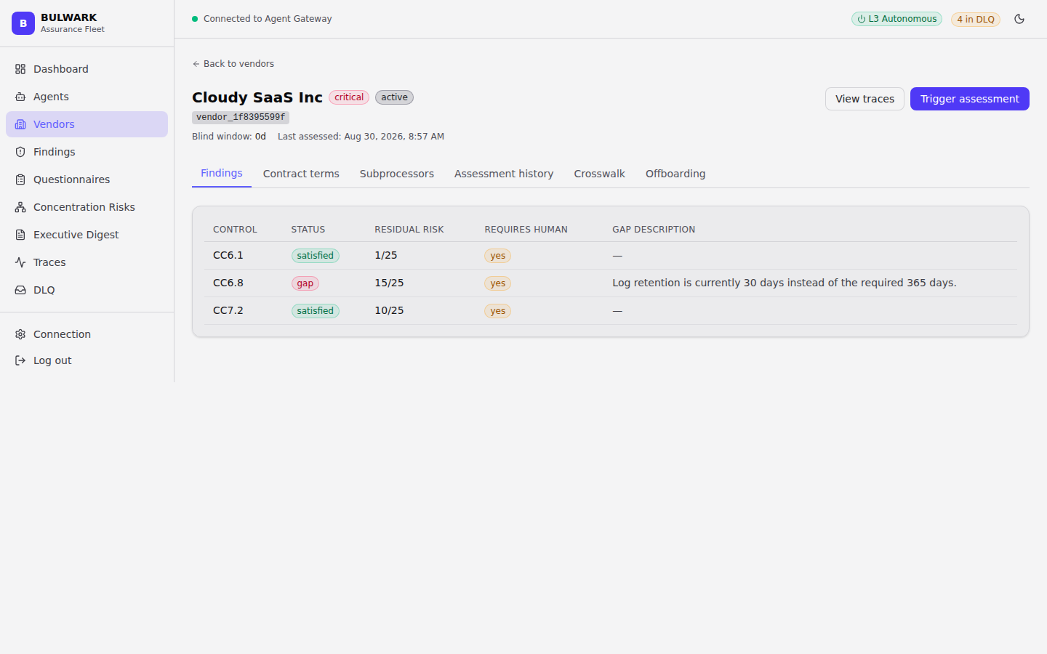This screenshot has width=1047, height=654.
Task: Click the critical severity badge
Action: pyautogui.click(x=349, y=97)
